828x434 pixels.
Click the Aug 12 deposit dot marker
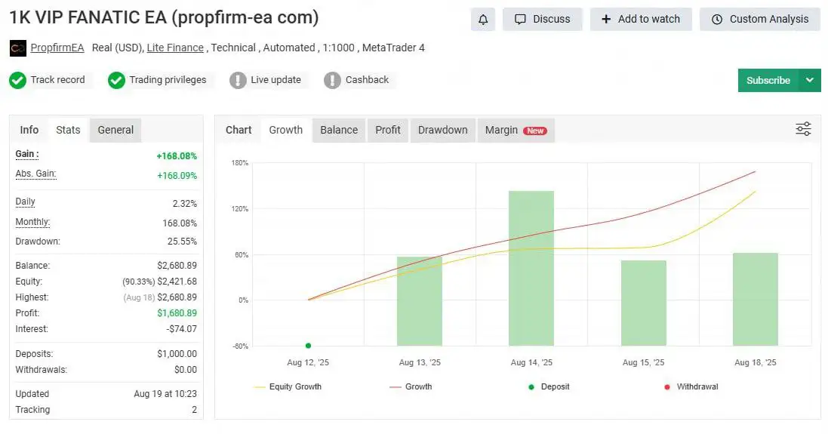tap(309, 346)
